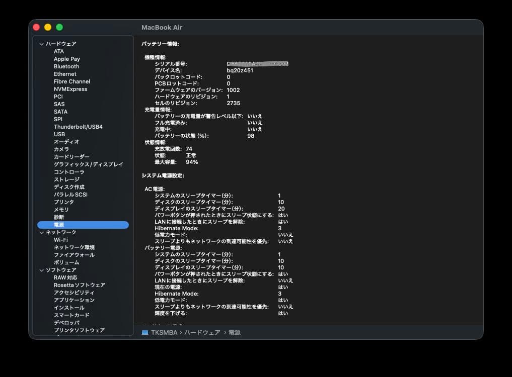Open アプリケーション under software
The image size is (512, 377).
[74, 300]
